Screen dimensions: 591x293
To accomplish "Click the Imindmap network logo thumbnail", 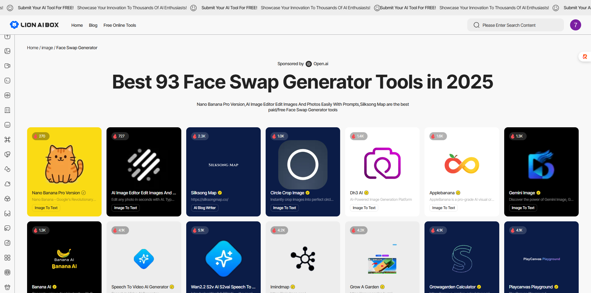I will 303,259.
